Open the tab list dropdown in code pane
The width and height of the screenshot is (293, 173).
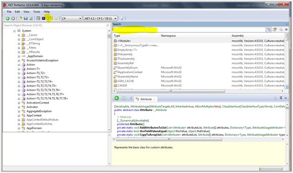click(x=281, y=98)
